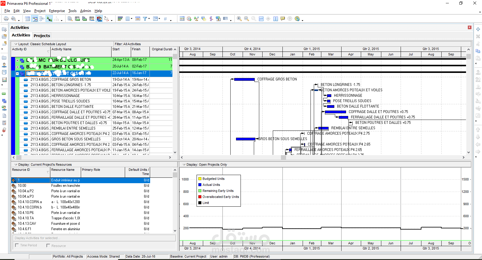Click the Remaining Early Units green swatch
Image resolution: width=482 pixels, height=260 pixels.
tap(200, 191)
